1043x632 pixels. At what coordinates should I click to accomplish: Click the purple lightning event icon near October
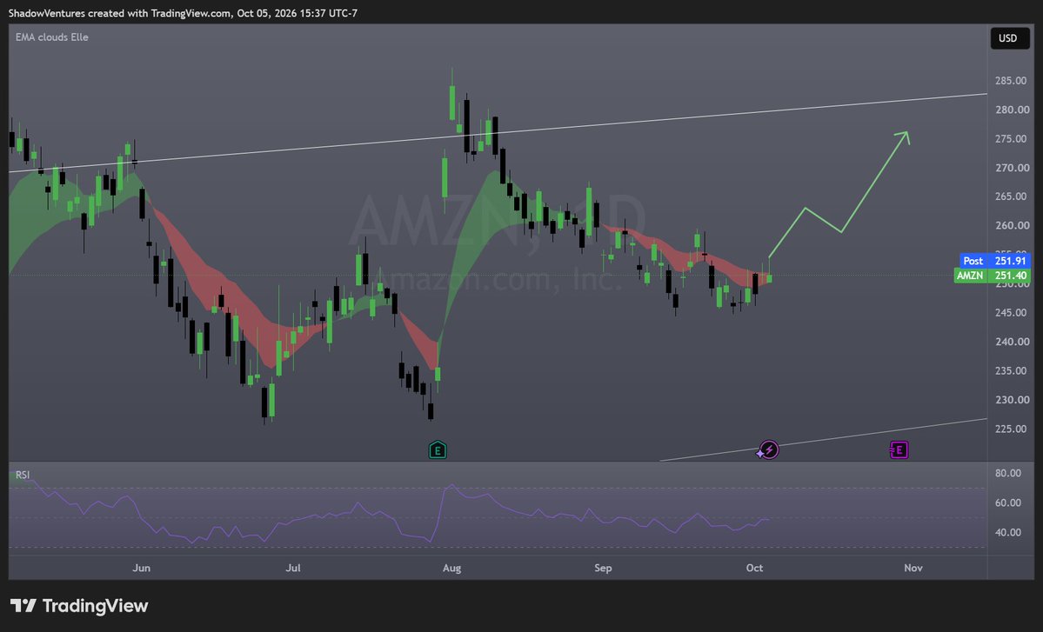tap(768, 450)
